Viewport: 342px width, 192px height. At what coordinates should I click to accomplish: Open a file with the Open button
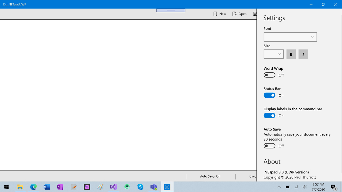239,14
